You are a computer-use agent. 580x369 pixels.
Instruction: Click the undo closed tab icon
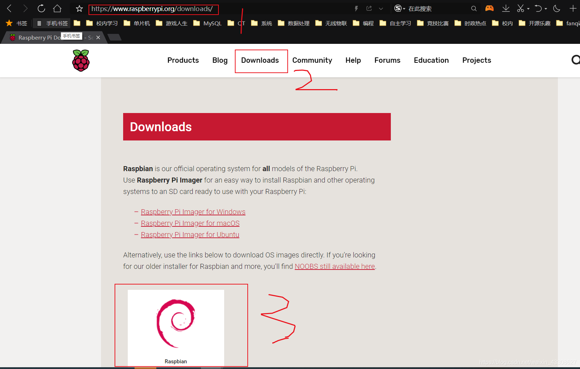538,9
